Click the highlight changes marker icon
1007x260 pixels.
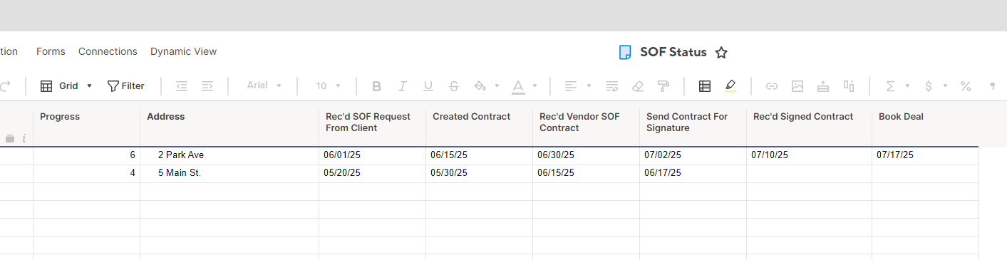[730, 86]
